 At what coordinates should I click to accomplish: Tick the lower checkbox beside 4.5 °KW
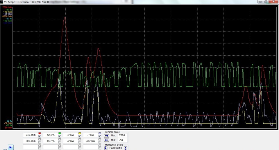coord(100,142)
